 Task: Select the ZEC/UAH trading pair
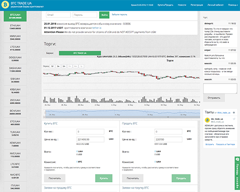[x=15, y=101]
